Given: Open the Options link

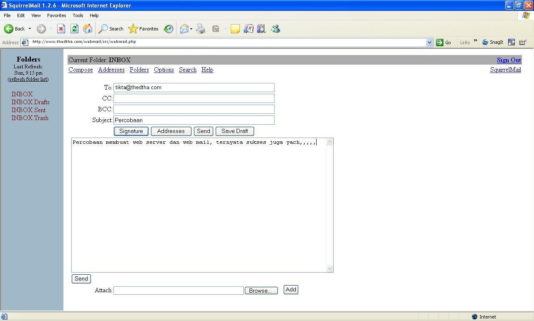Looking at the screenshot, I should [x=164, y=70].
